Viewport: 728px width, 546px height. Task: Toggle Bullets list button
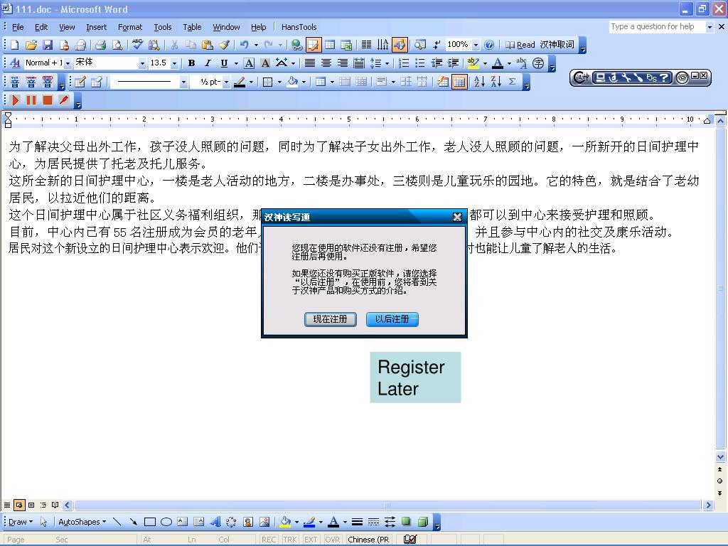click(x=420, y=63)
